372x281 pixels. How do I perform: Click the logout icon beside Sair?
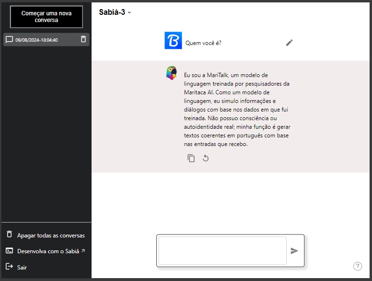point(9,267)
